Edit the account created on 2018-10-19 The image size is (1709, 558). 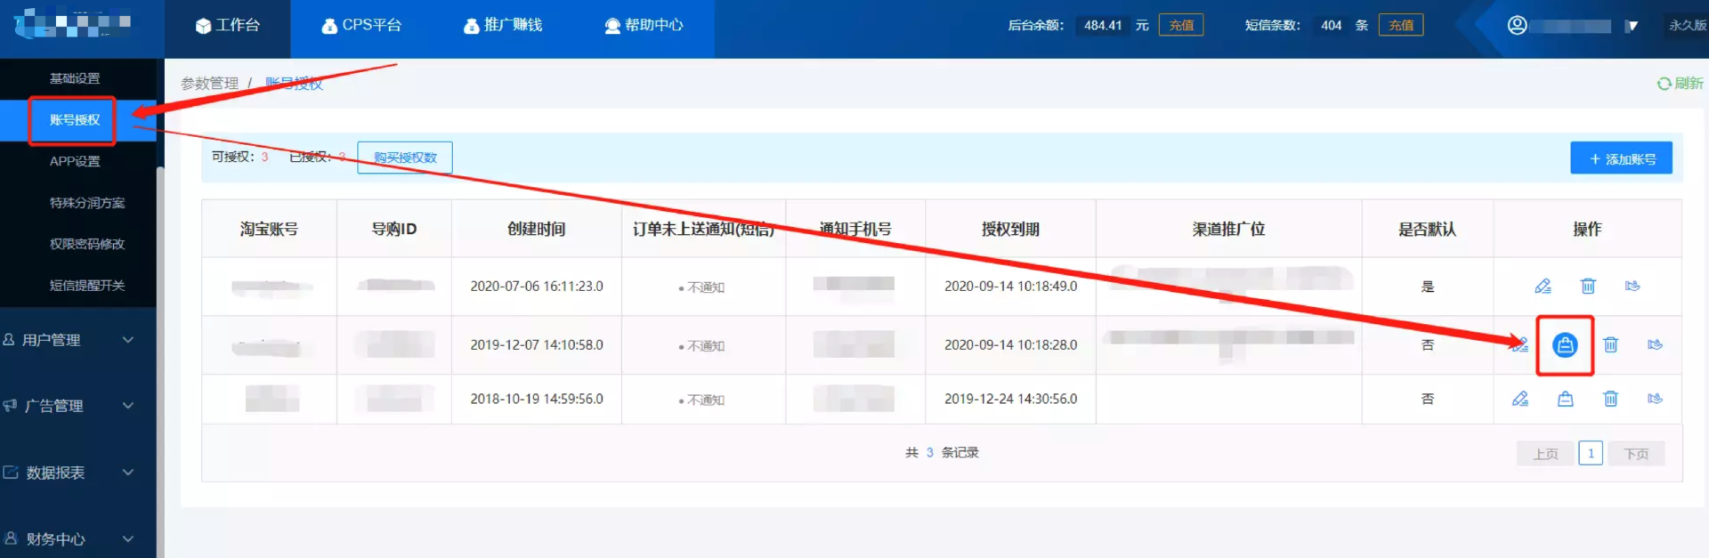pyautogui.click(x=1520, y=399)
